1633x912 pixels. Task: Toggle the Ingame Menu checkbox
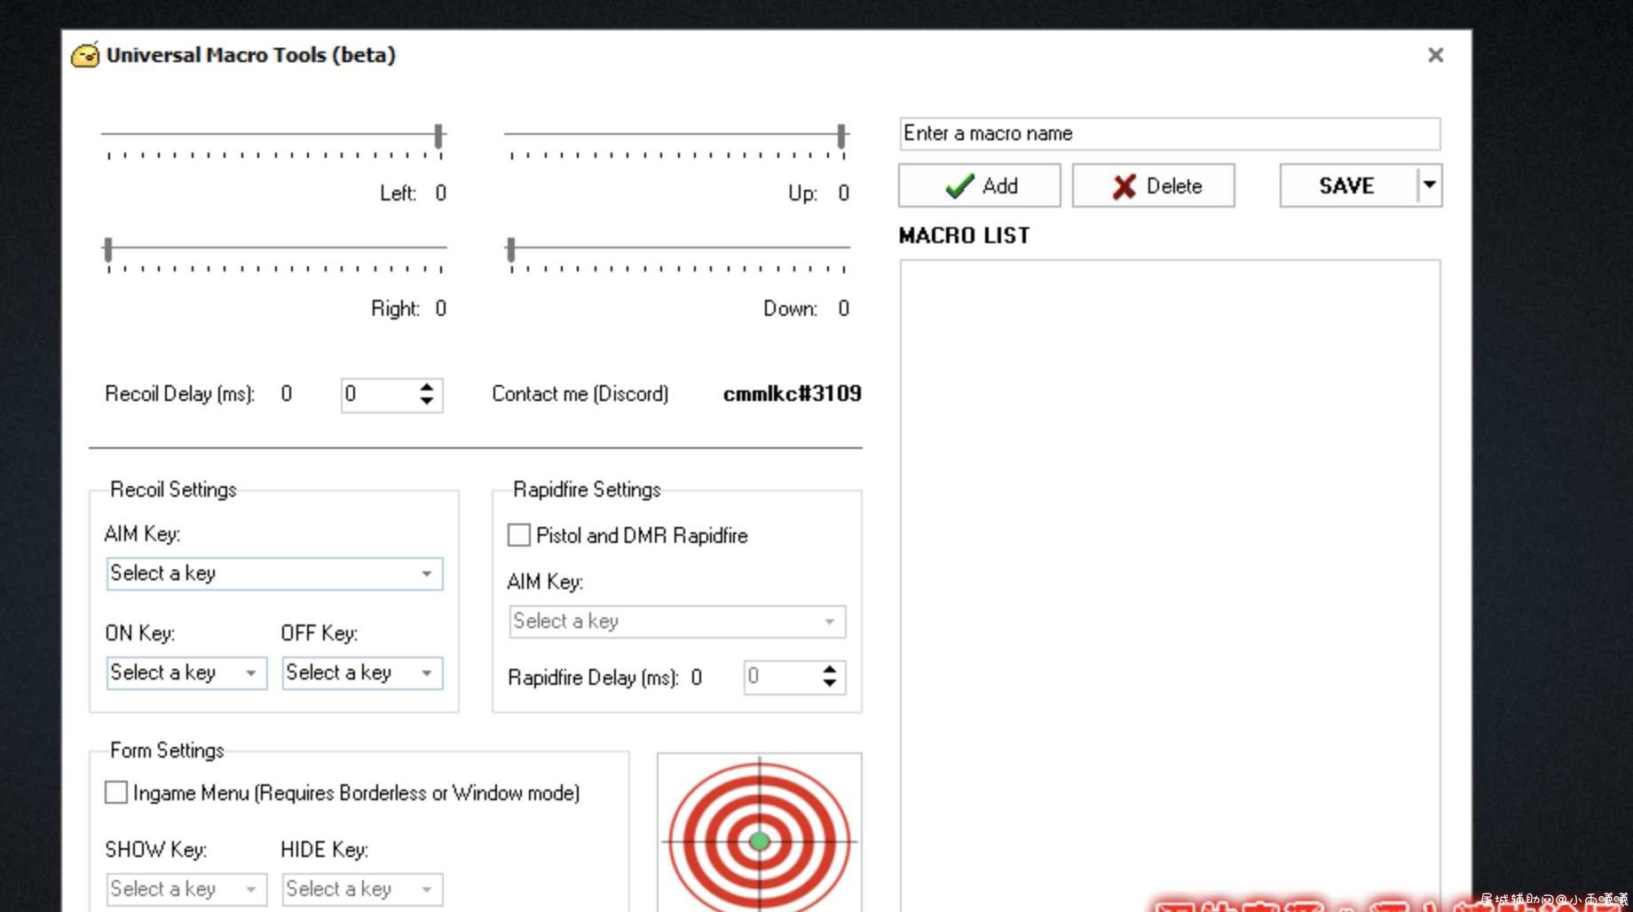[116, 792]
